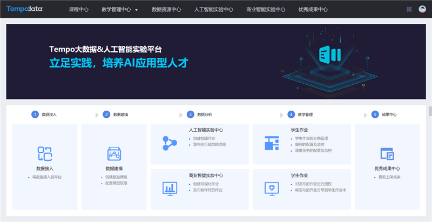Click step 1 数据接入 circle marker
The width and height of the screenshot is (432, 222).
[35, 115]
